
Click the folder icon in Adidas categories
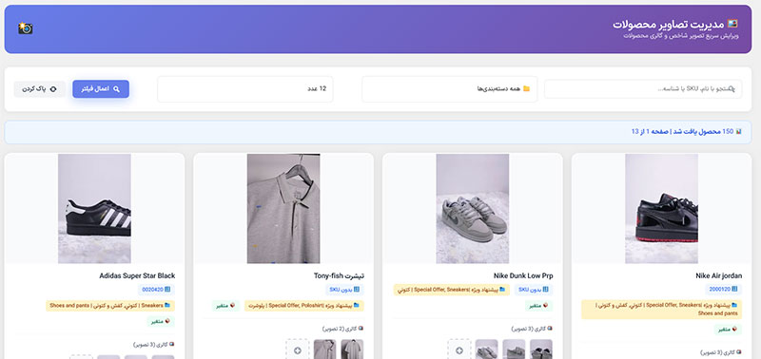167,306
